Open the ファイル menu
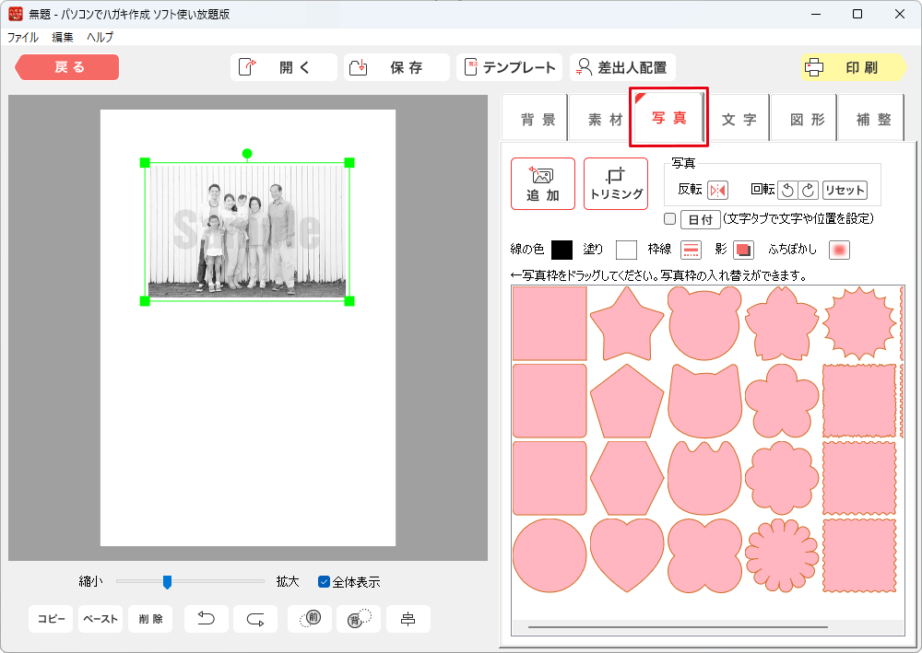 pos(23,38)
